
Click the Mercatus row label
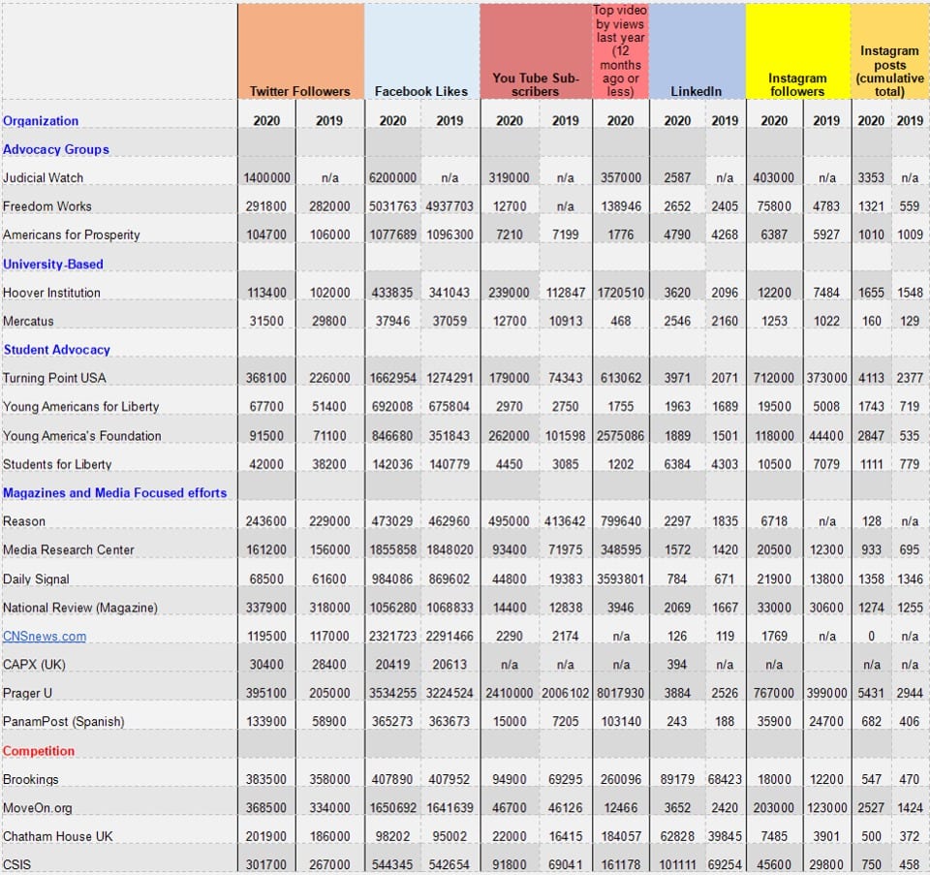[28, 321]
